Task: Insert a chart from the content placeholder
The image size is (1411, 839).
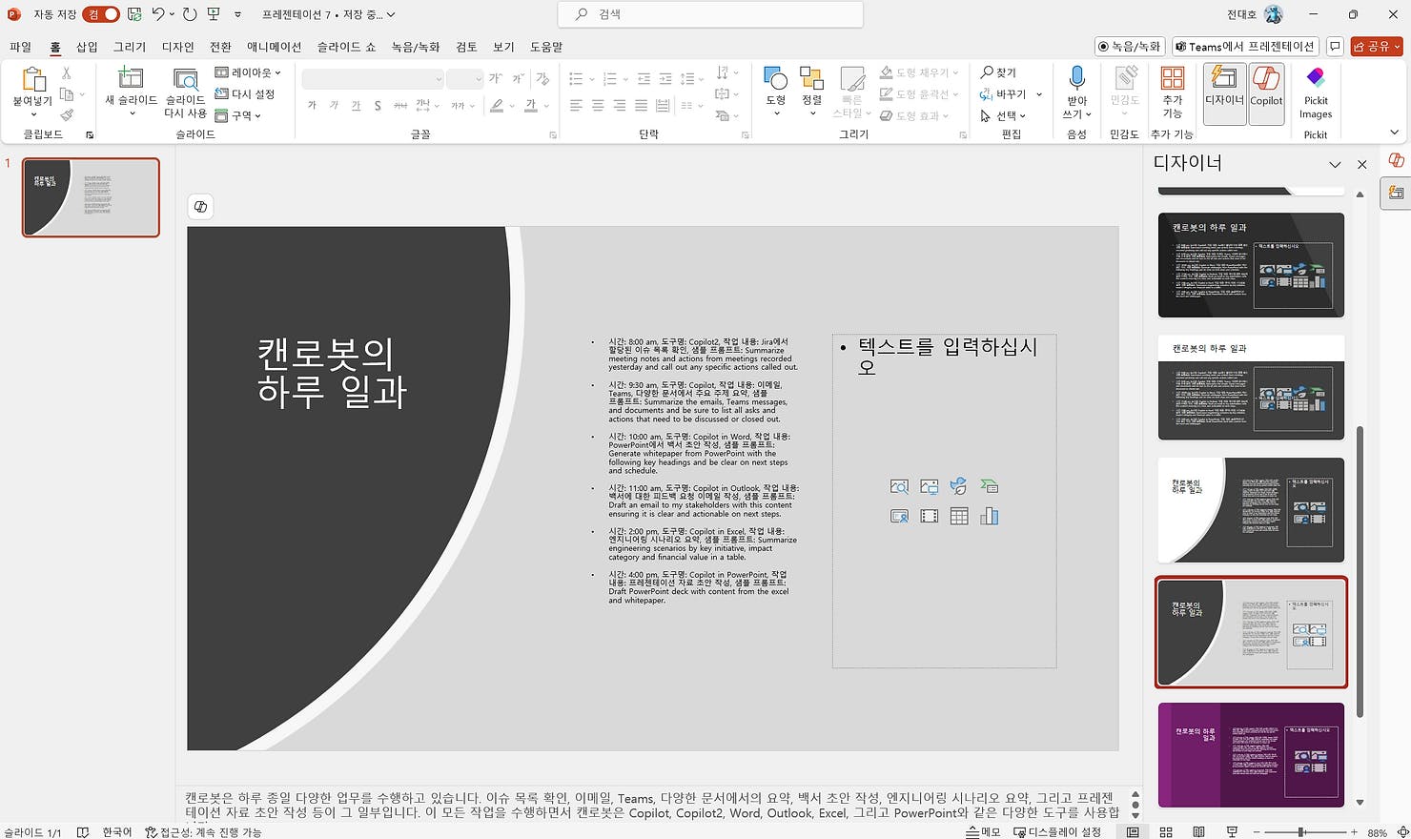Action: coord(989,516)
